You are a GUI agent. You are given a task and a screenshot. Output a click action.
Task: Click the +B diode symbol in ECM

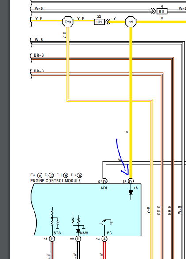(x=131, y=193)
